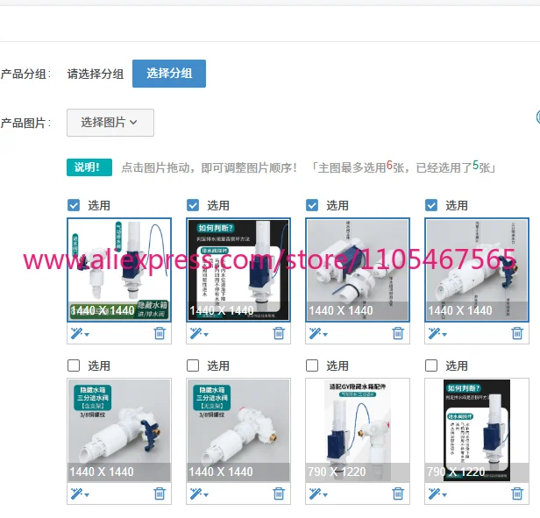The height and width of the screenshot is (518, 540).
Task: Open magic wand tool under 无支架 image
Action: (199, 493)
